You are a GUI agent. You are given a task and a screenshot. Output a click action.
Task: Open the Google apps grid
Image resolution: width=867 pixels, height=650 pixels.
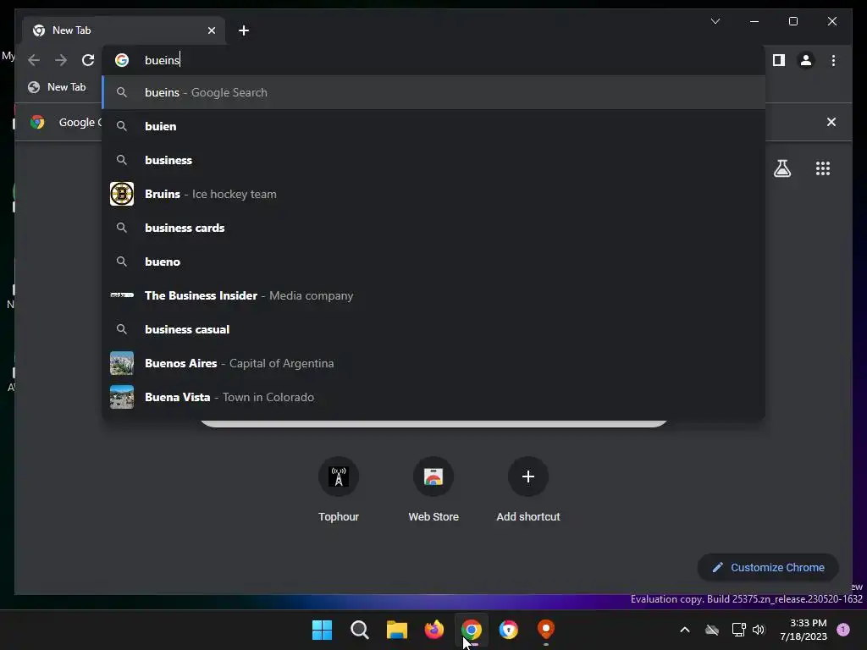pos(823,168)
